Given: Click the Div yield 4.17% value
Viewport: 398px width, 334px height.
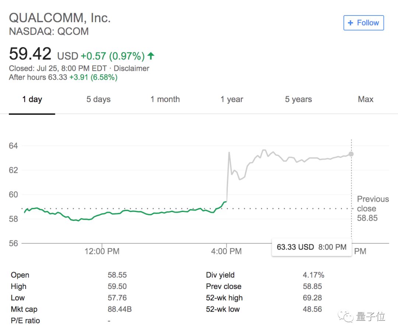Looking at the screenshot, I should coord(314,275).
